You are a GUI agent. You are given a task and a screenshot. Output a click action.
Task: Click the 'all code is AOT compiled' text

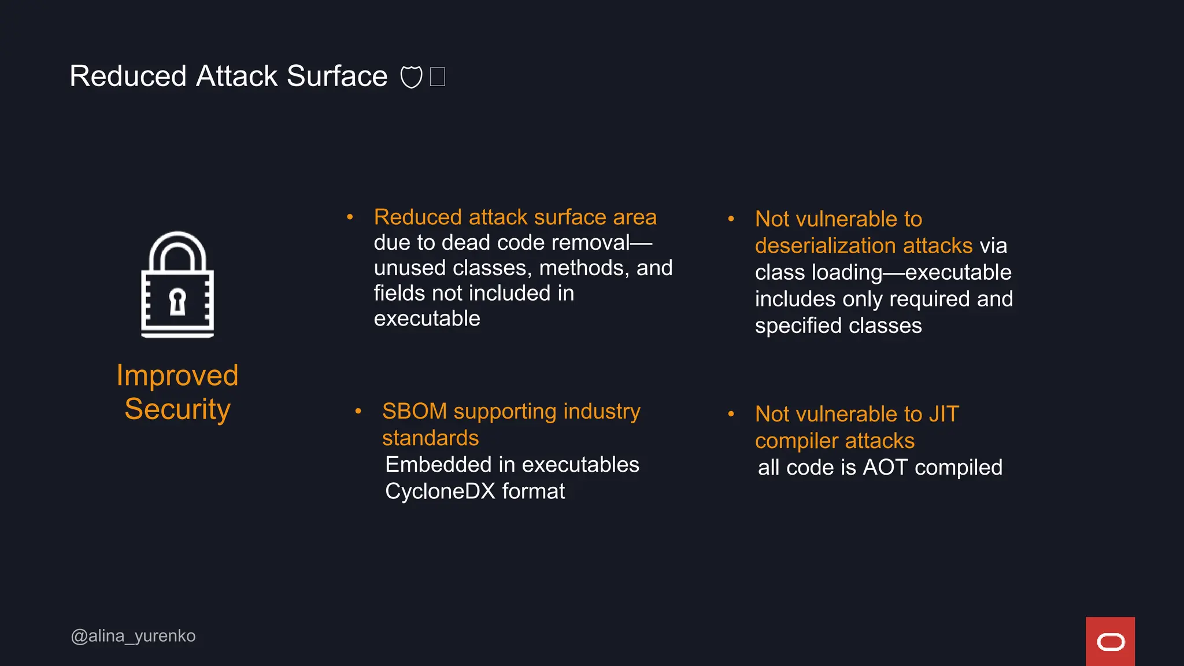coord(880,467)
